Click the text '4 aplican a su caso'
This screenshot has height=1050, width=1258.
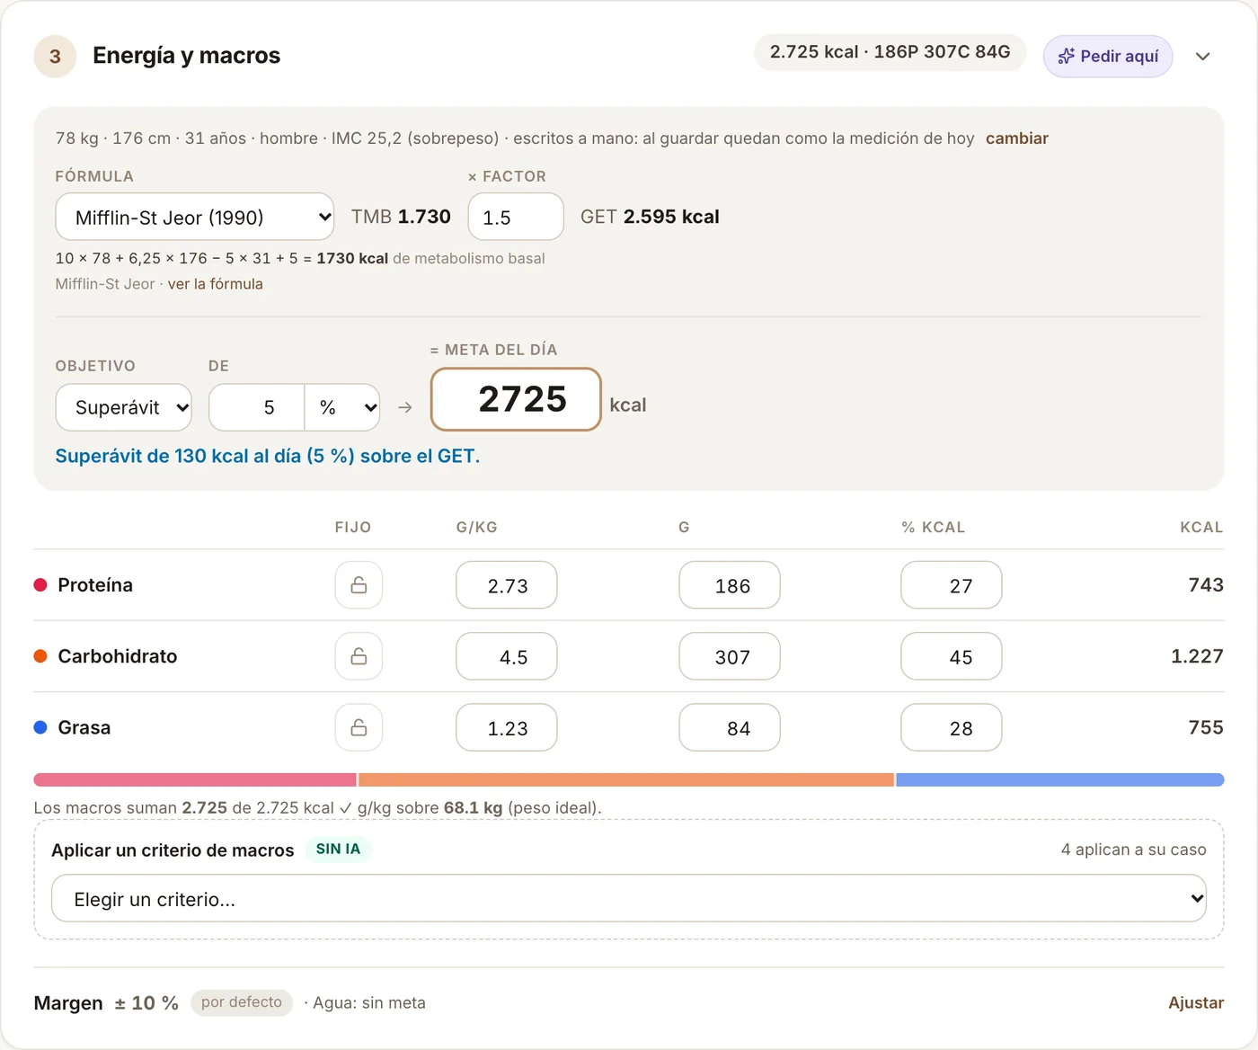click(x=1133, y=850)
